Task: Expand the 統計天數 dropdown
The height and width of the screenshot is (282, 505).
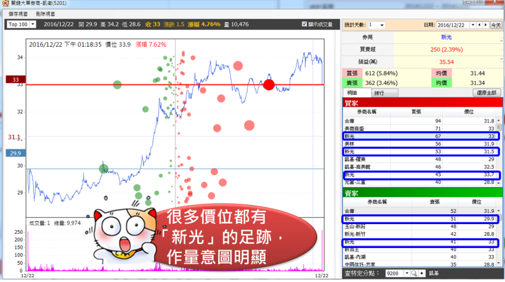Action: pos(382,25)
